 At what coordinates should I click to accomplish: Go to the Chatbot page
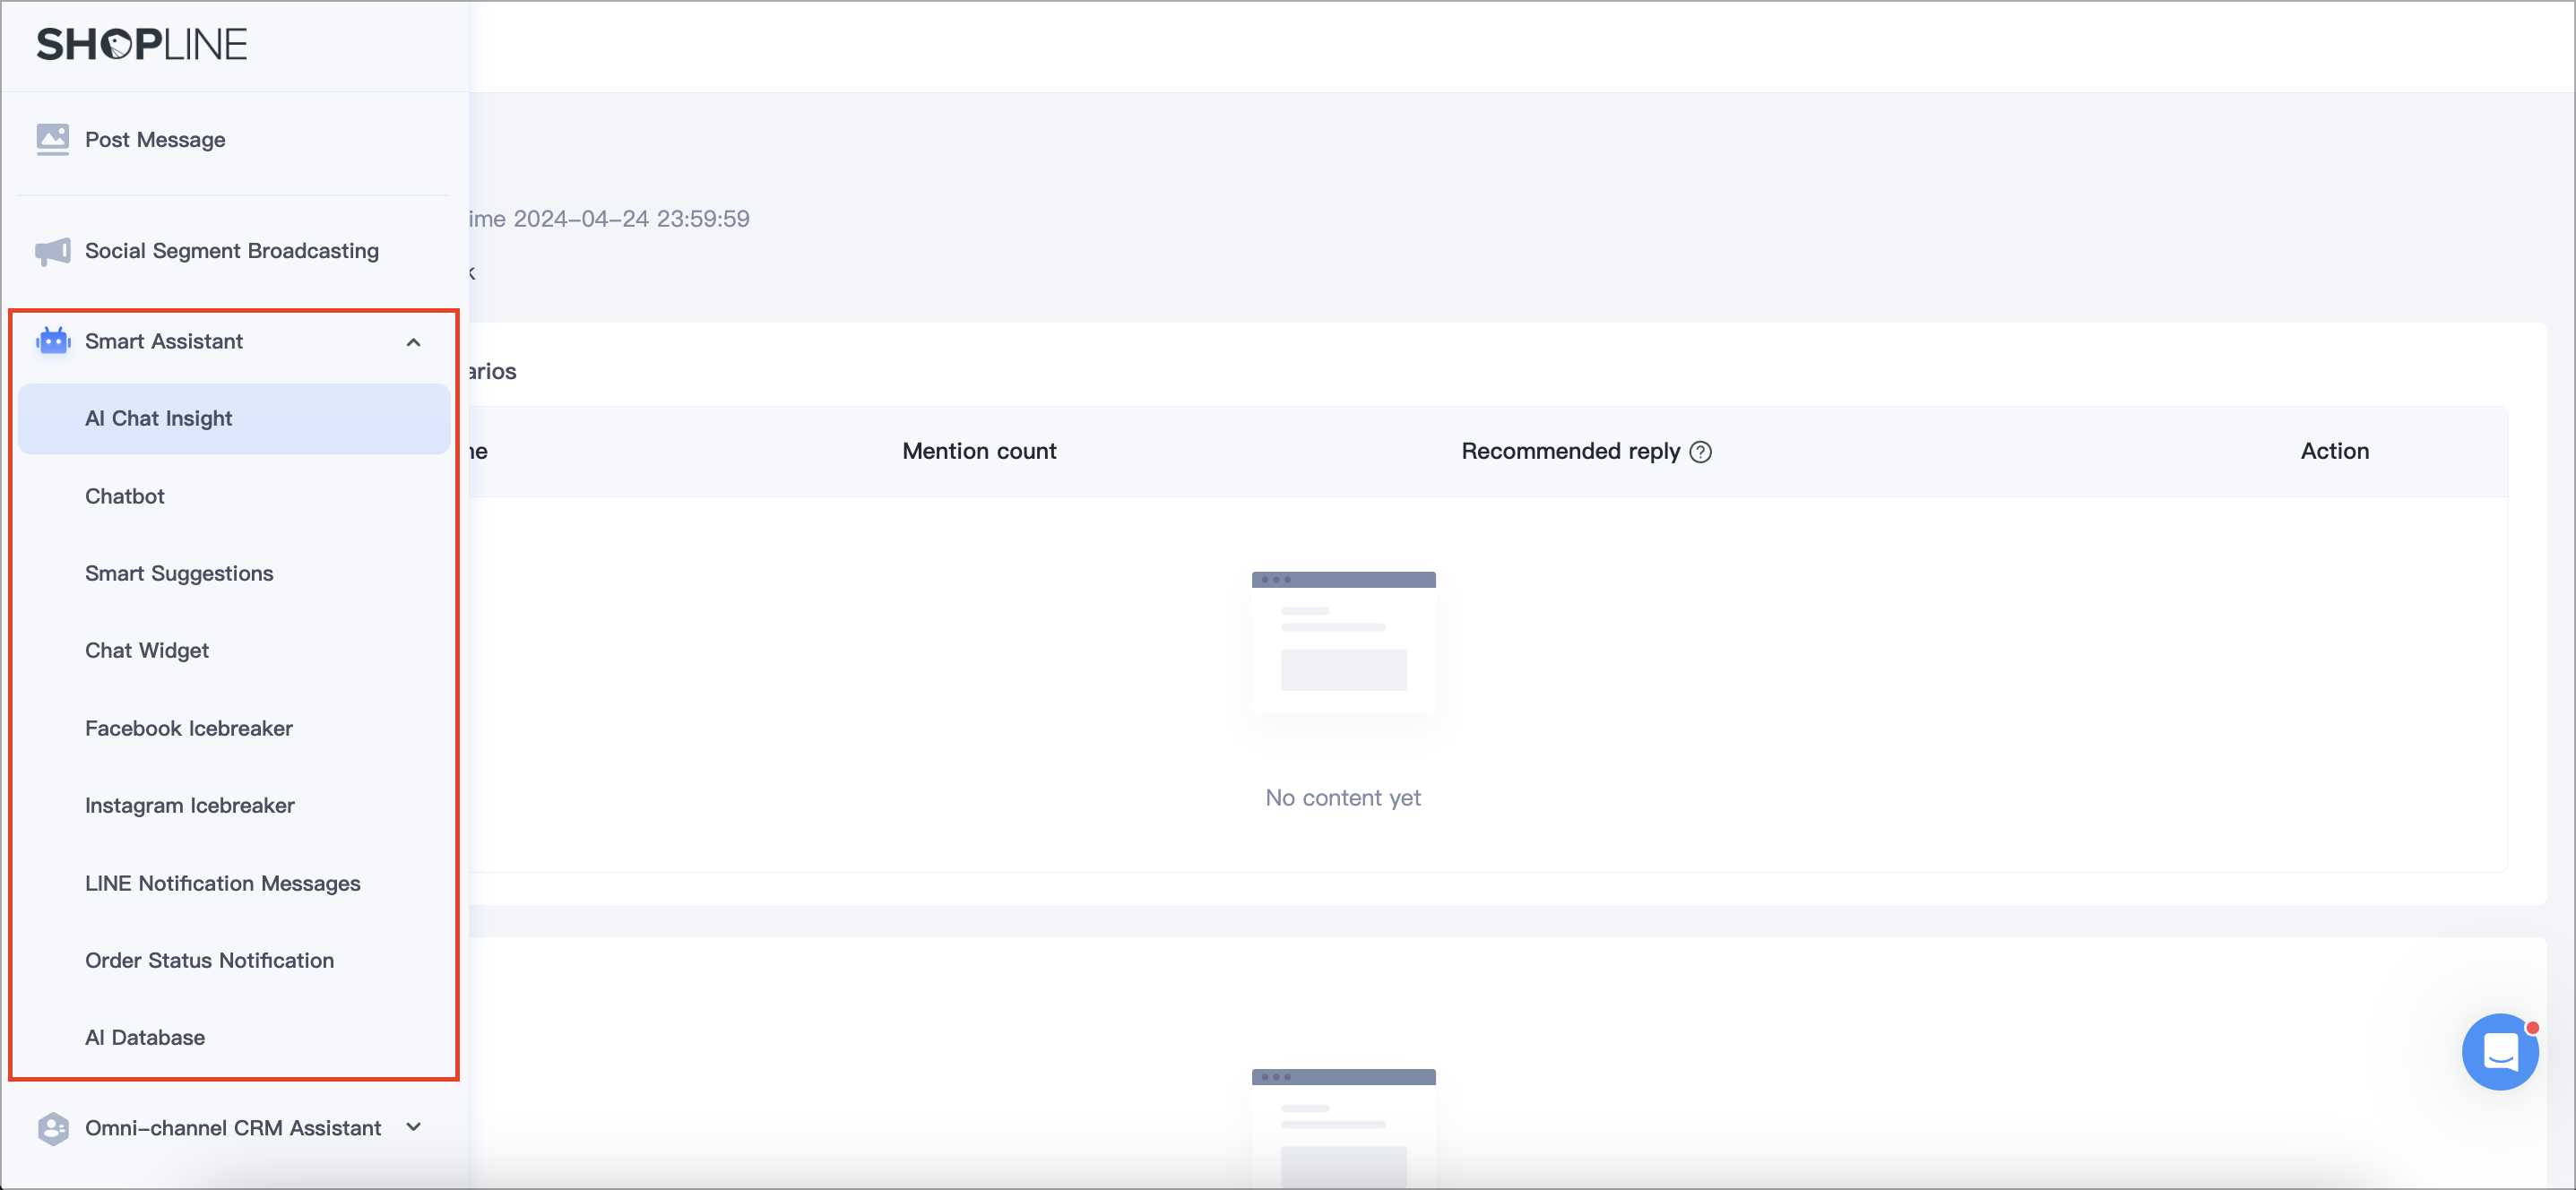coord(124,496)
